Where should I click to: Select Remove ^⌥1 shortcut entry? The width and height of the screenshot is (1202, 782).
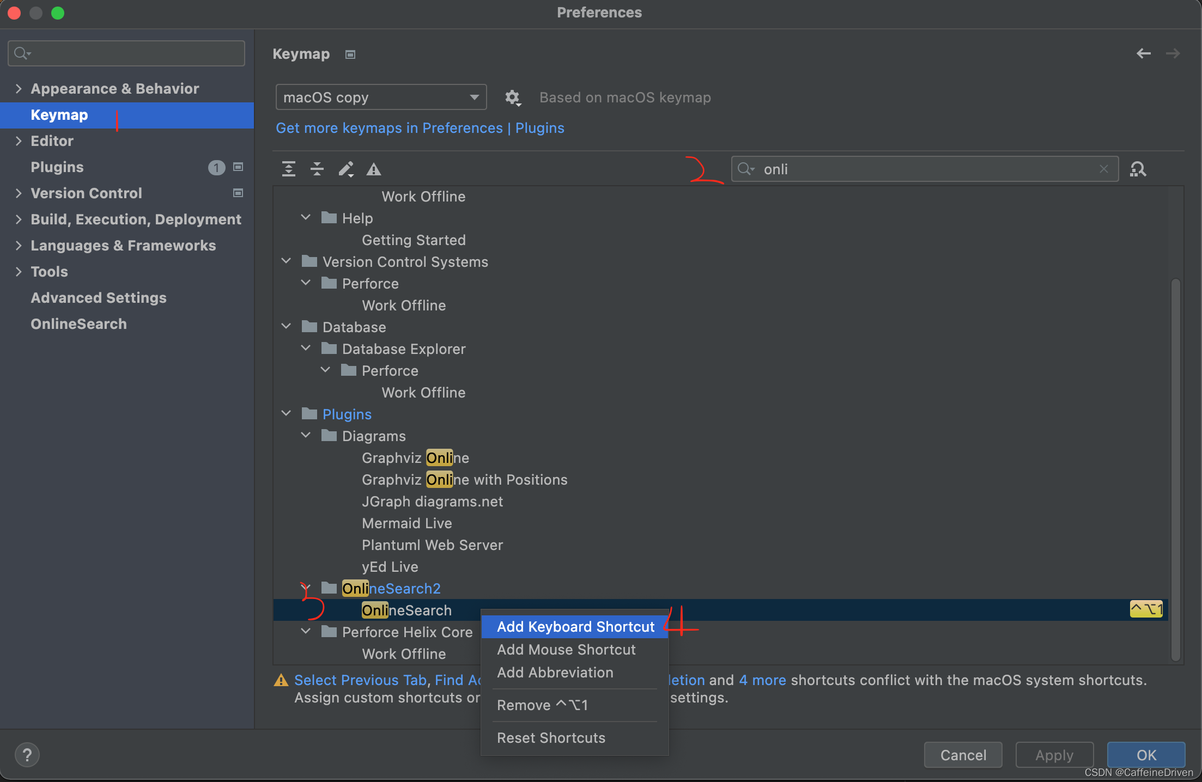click(x=575, y=705)
